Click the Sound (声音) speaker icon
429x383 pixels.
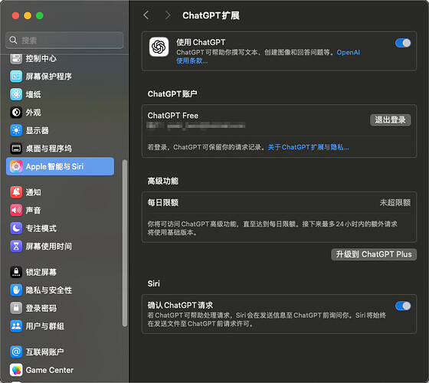pos(16,211)
